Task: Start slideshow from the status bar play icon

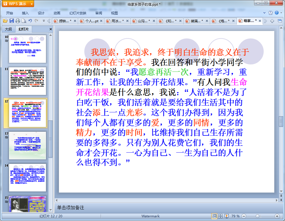Action: (x=226, y=216)
